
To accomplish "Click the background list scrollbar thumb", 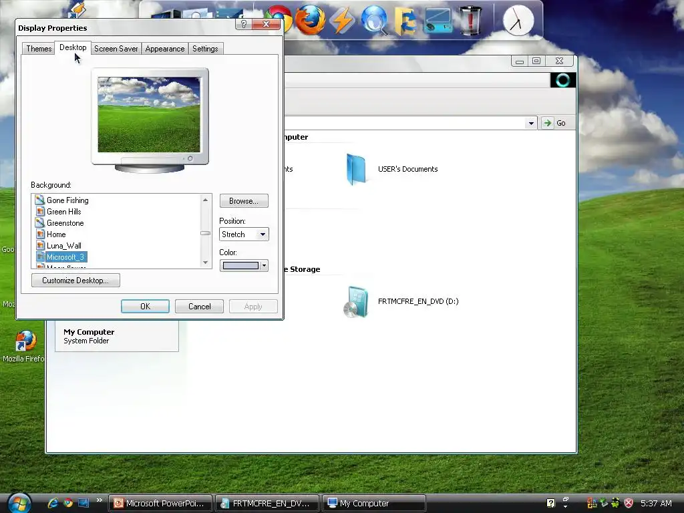I will pos(206,233).
